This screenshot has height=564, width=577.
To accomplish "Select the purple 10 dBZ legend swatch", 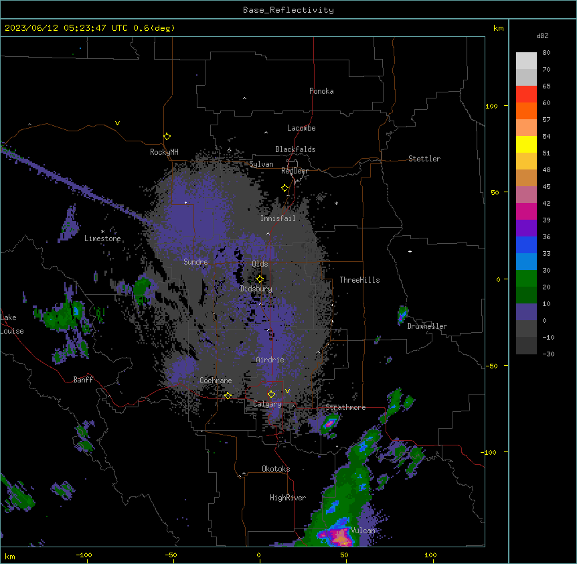I will (x=526, y=312).
